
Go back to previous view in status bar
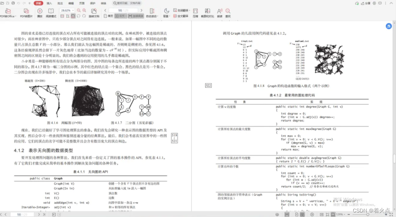point(54,214)
